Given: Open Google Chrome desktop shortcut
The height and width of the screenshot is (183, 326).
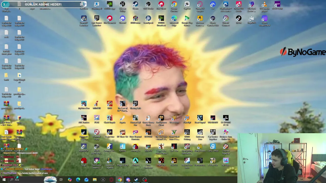Looking at the screenshot, I should coord(174,7).
